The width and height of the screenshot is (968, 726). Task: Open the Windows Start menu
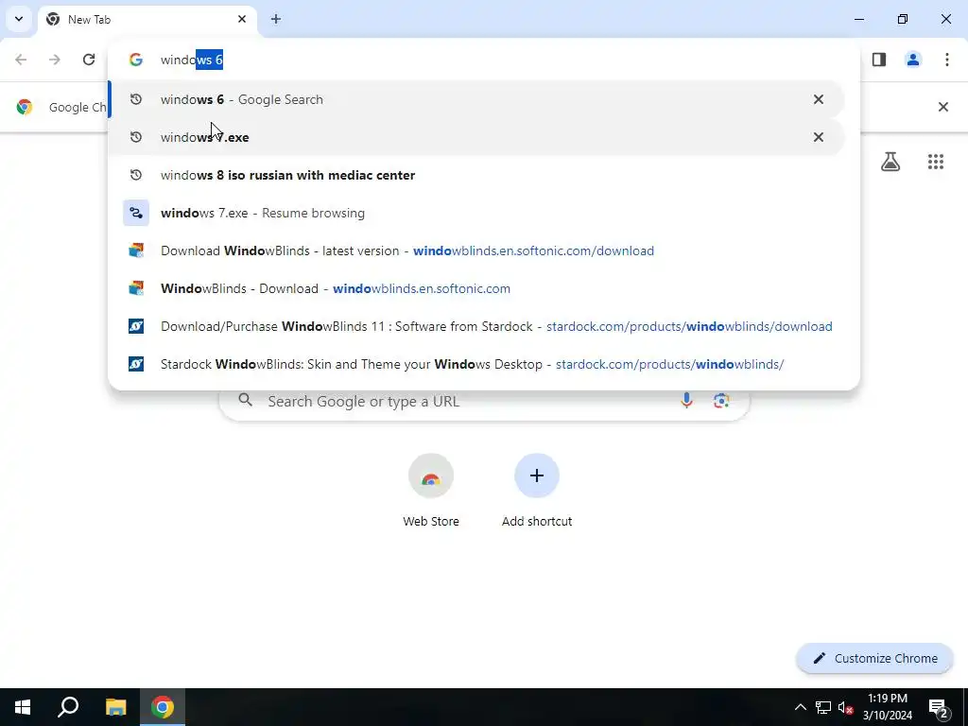[23, 707]
